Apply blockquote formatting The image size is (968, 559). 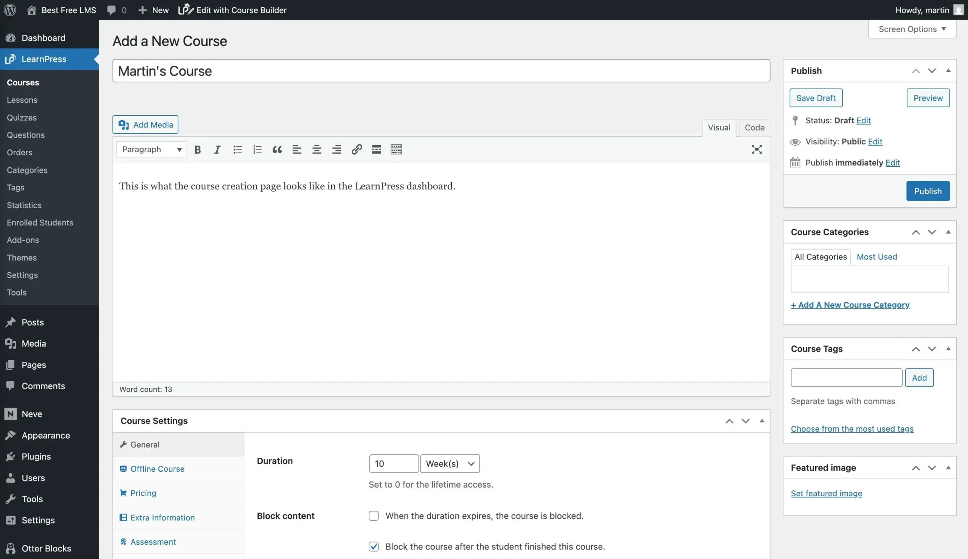(277, 149)
